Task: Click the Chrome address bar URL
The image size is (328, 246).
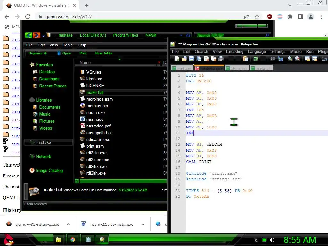Action: pos(69,17)
